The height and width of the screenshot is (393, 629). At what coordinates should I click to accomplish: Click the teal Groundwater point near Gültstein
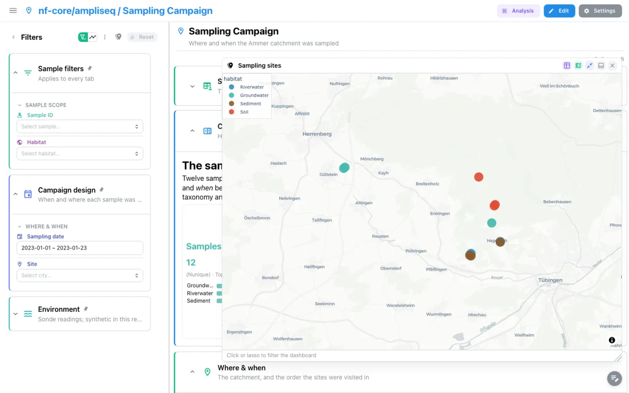pos(344,168)
